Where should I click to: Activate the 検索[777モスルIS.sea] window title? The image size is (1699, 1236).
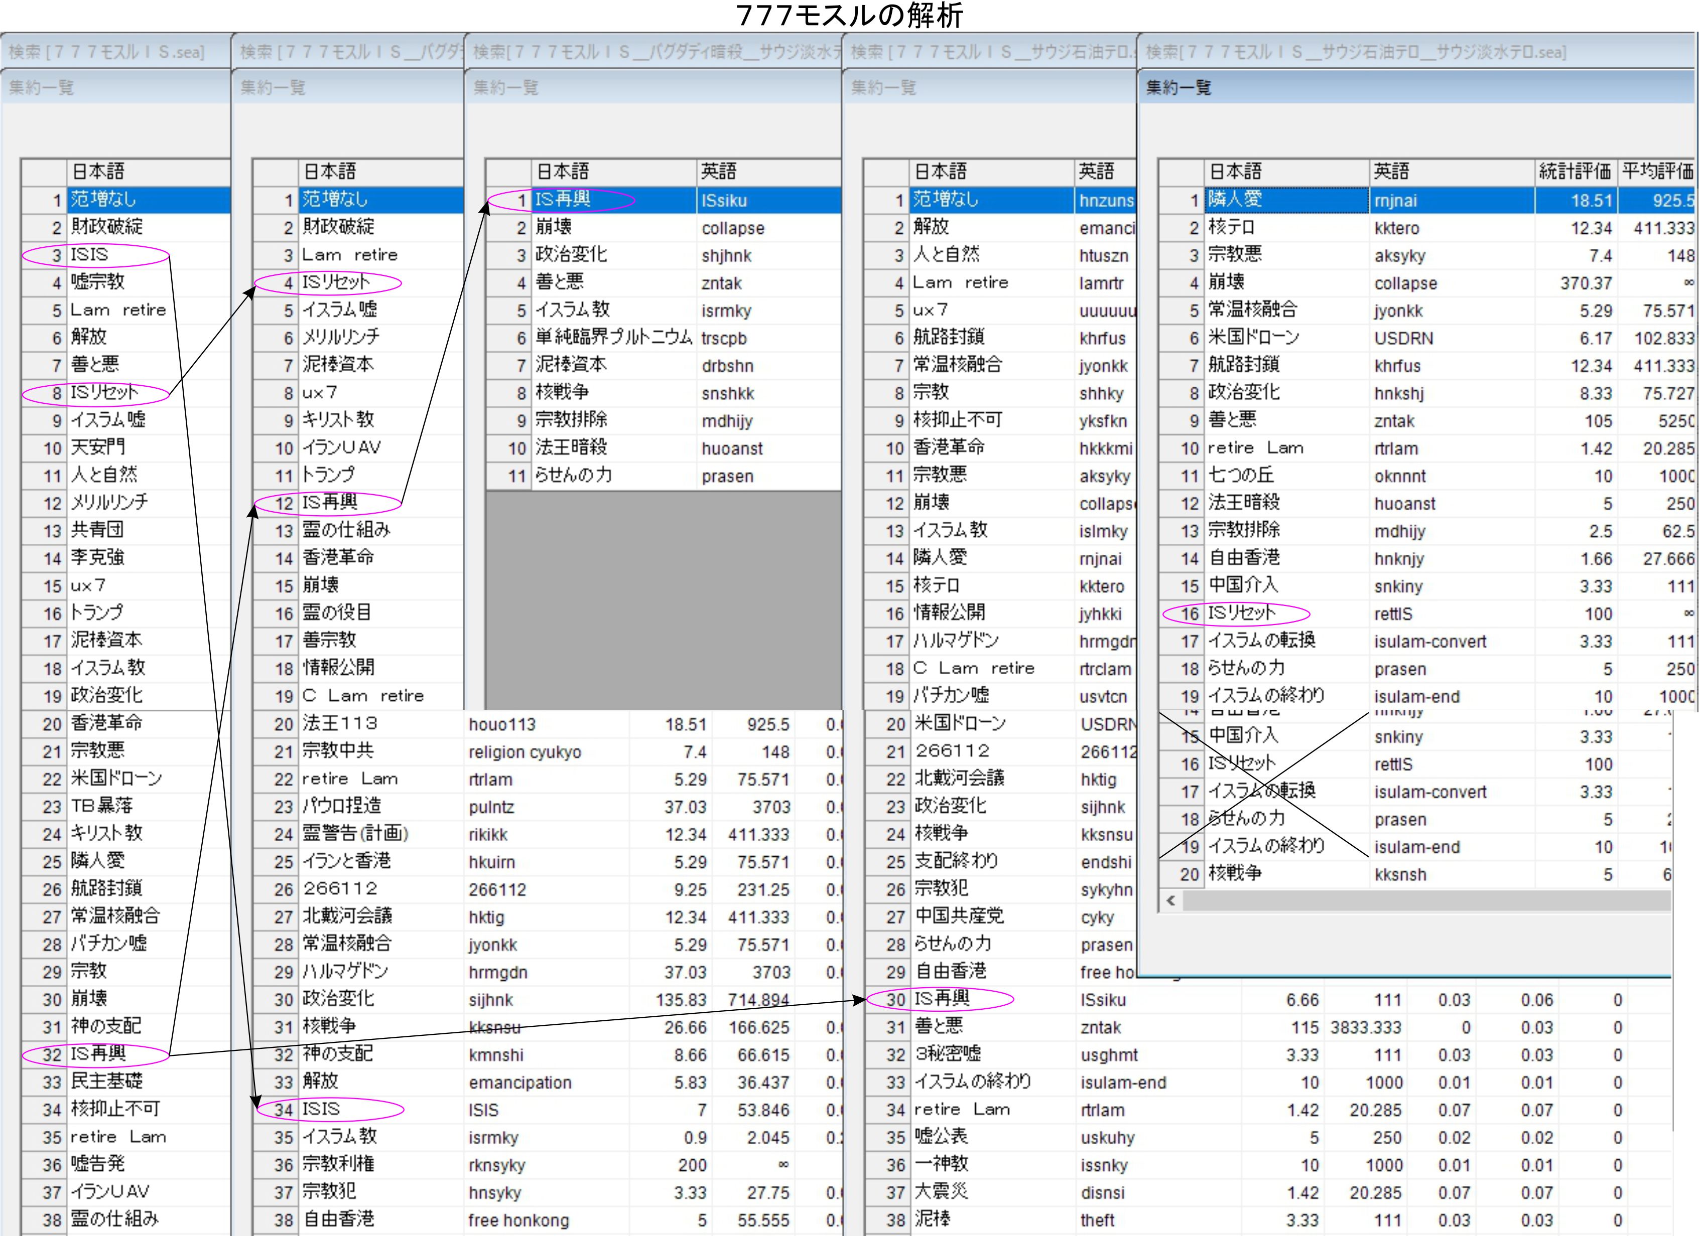tap(106, 52)
